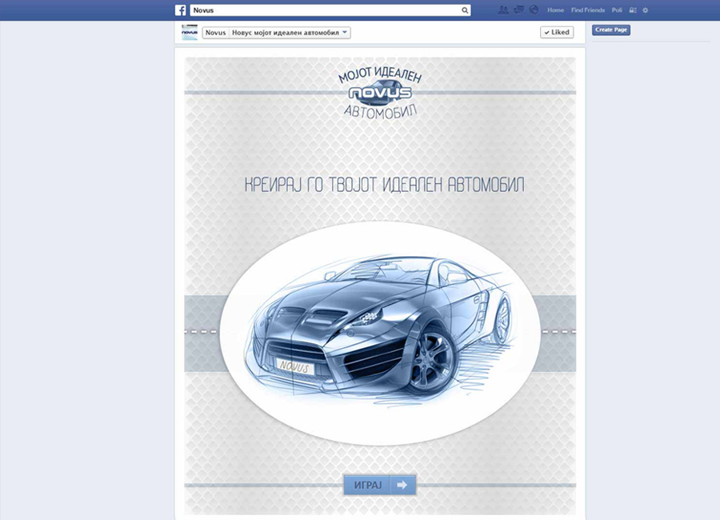Viewport: 720px width, 520px height.
Task: Click the Novus page name button
Action: click(x=214, y=33)
